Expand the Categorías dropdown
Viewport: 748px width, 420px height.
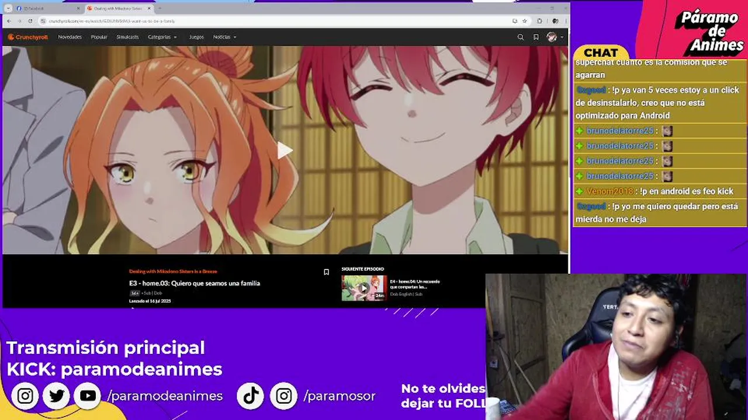click(162, 37)
